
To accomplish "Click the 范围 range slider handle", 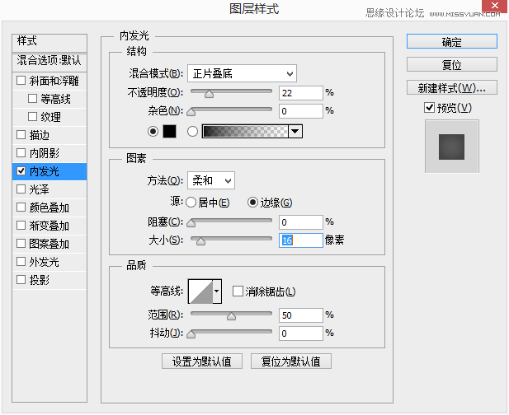I will (232, 316).
